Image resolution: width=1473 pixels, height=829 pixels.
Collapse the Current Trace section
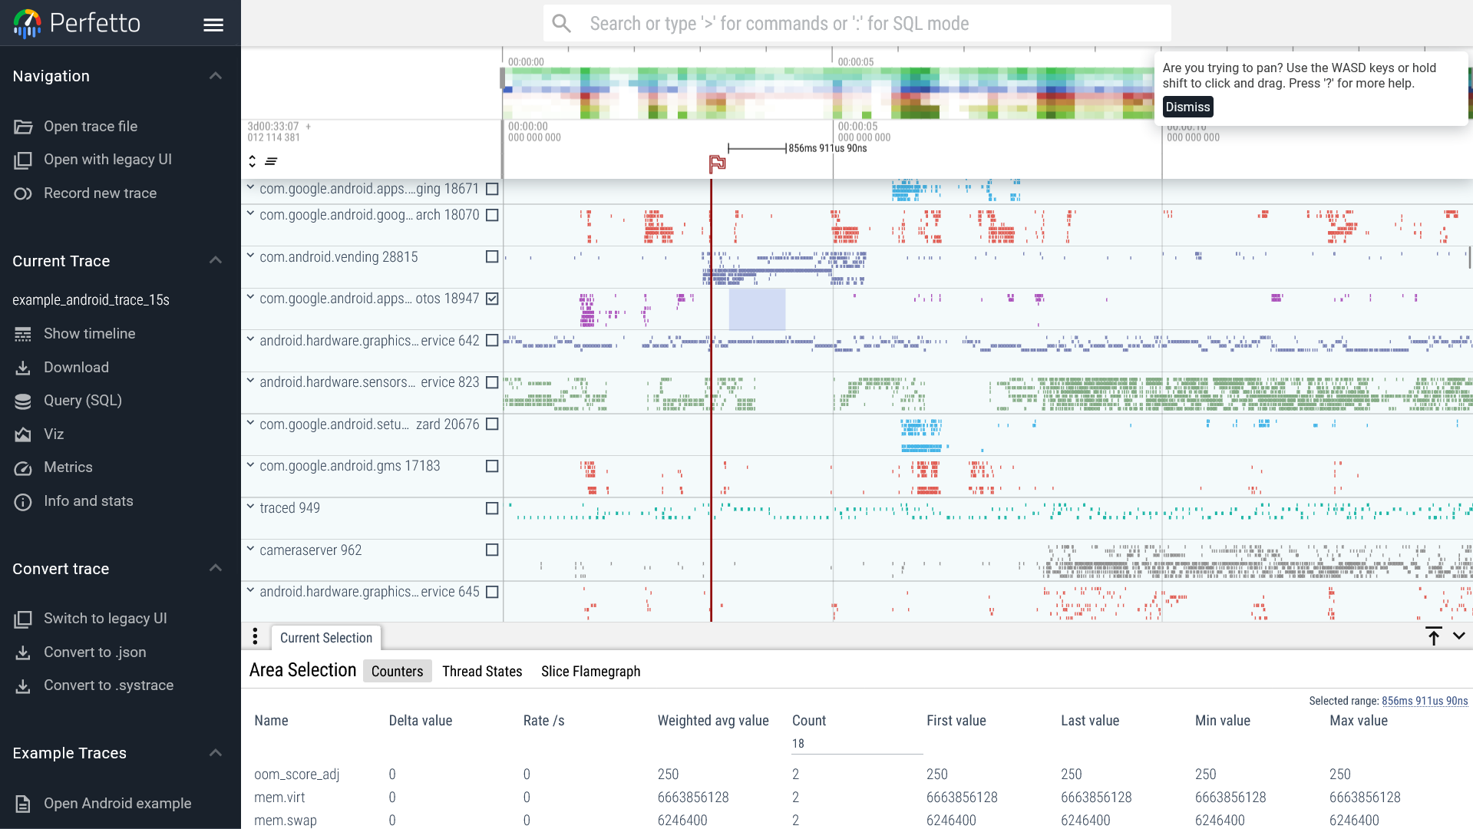point(216,260)
